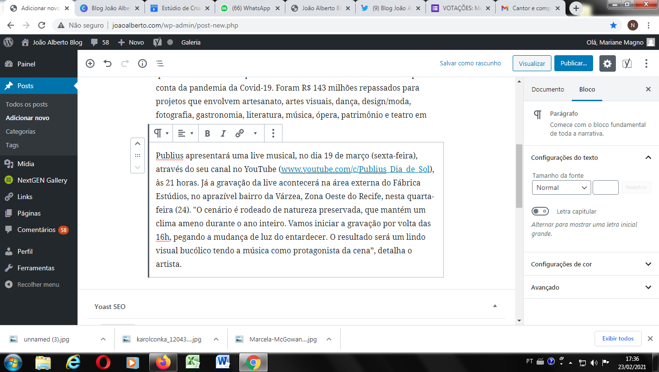Open Novo in the admin bar
The width and height of the screenshot is (659, 372).
coord(131,42)
